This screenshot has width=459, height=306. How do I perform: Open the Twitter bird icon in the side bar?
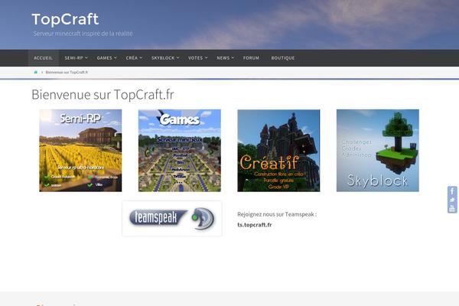(x=452, y=200)
